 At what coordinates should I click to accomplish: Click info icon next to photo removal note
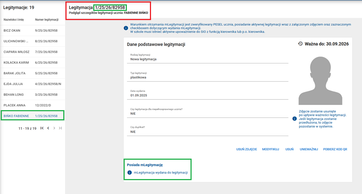294,119
